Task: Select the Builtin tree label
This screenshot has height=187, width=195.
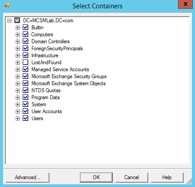Action: [38, 28]
